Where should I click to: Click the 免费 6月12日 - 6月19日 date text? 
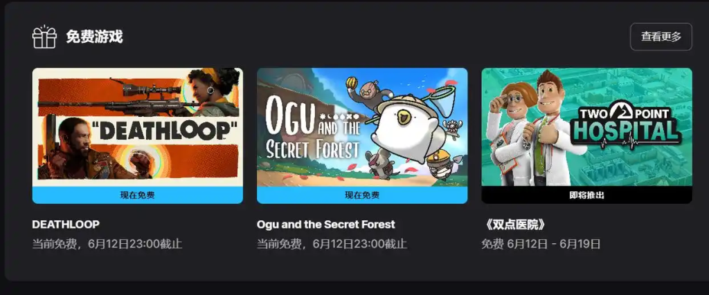click(x=541, y=244)
